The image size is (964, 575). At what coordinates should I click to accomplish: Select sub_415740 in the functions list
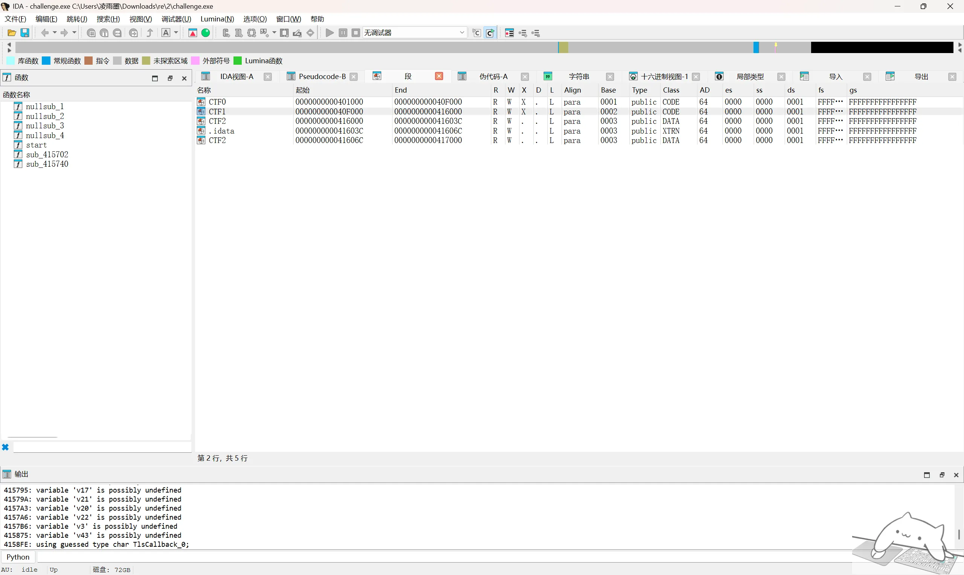tap(47, 164)
